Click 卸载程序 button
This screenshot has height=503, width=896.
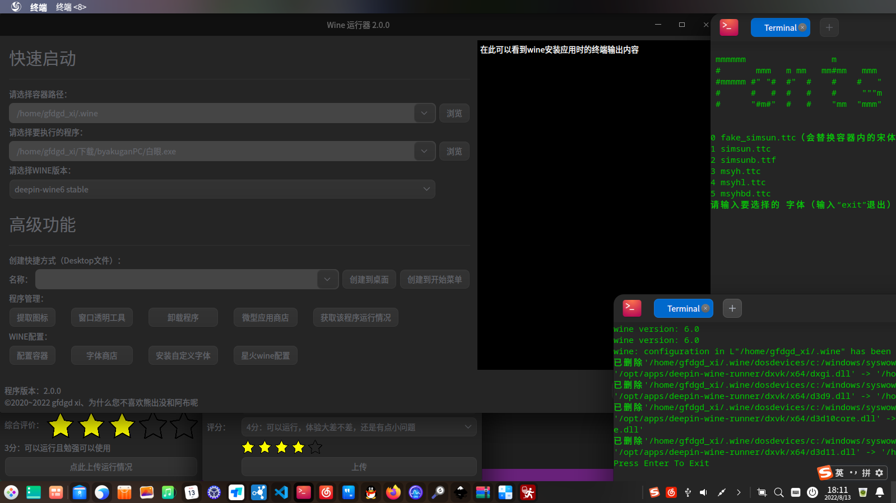(x=183, y=317)
